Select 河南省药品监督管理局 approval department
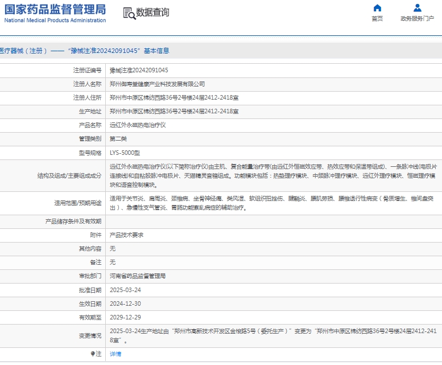This screenshot has height=365, width=442. click(138, 276)
